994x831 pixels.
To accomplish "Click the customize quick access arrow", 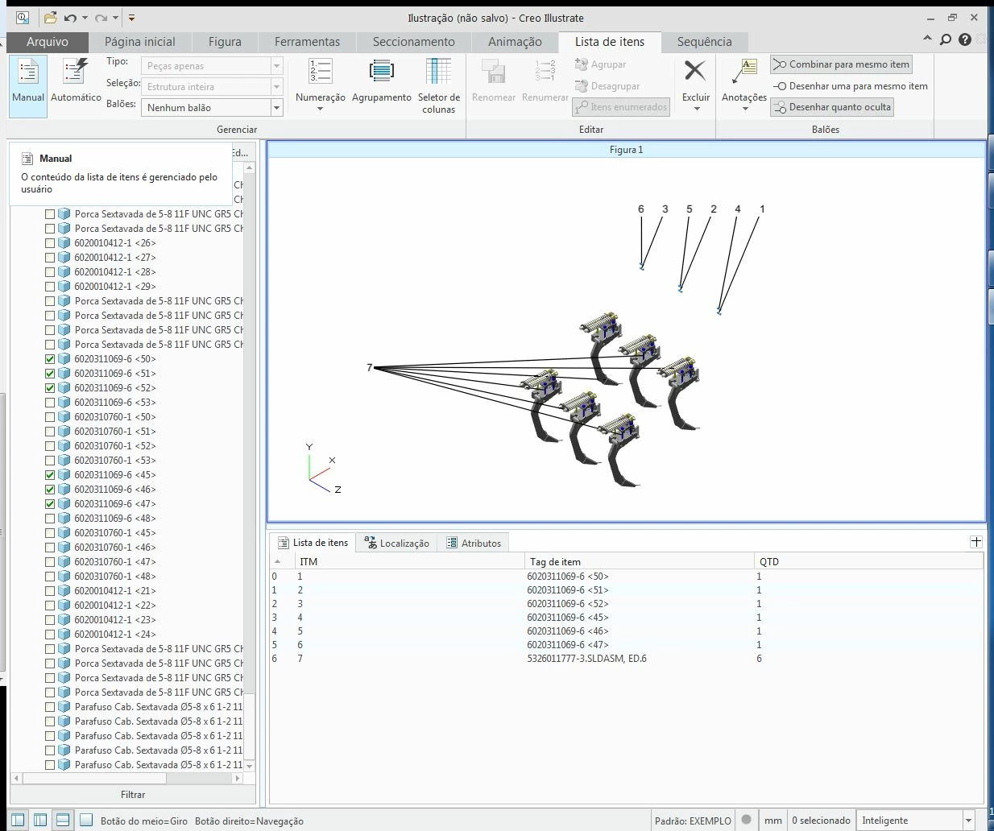I will [132, 18].
